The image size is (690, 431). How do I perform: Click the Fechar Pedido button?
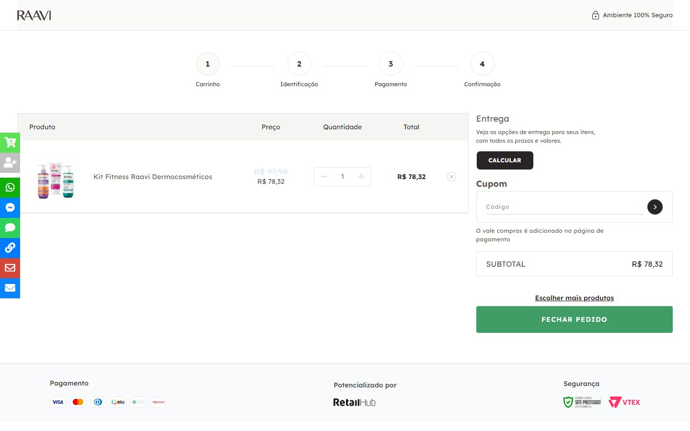point(574,319)
